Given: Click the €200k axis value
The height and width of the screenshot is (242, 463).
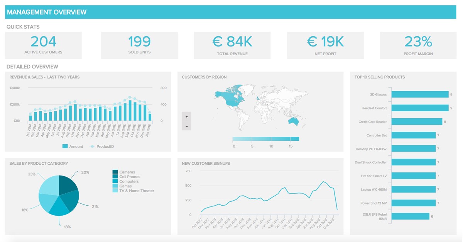Looking at the screenshot, I should point(15,105).
